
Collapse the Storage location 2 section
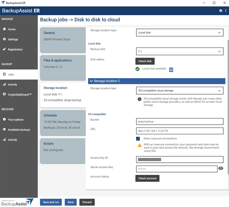pos(156,81)
